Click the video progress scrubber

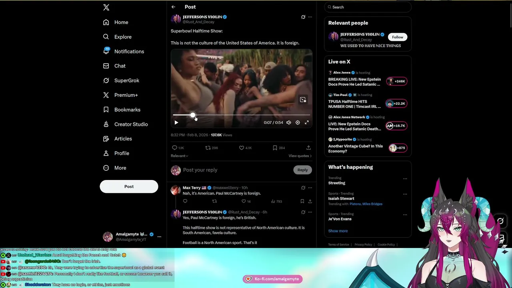pyautogui.click(x=193, y=115)
